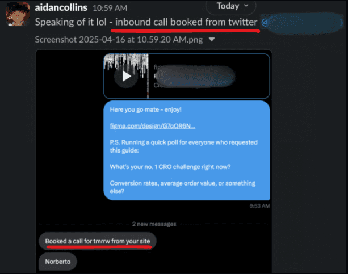The image size is (348, 274).
Task: Open the attached screenshot image preview
Action: tap(154, 162)
